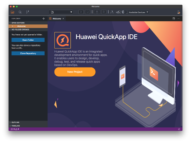This screenshot has height=143, width=191.
Task: Click errors and warnings count in status bar
Action: [15, 129]
